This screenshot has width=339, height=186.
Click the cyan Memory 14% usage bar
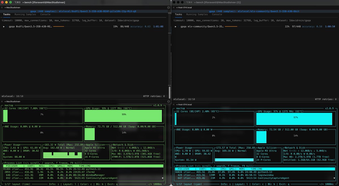click(x=261, y=137)
